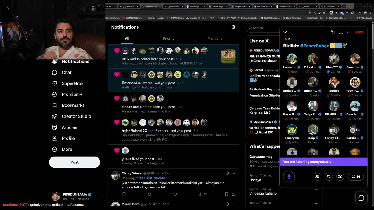Screen dimensions: 374x210
Task: Open 1907 PLUS speaker avatar in Space
Action: (x=355, y=83)
